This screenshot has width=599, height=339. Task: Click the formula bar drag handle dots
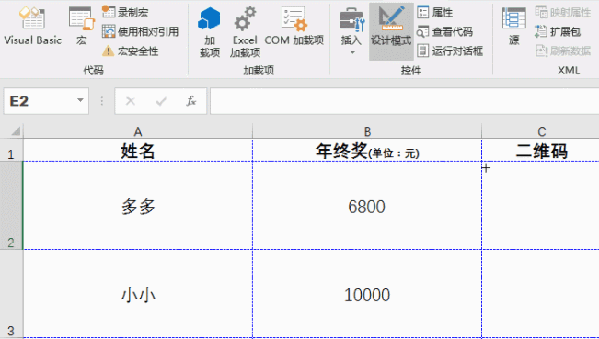click(x=101, y=101)
